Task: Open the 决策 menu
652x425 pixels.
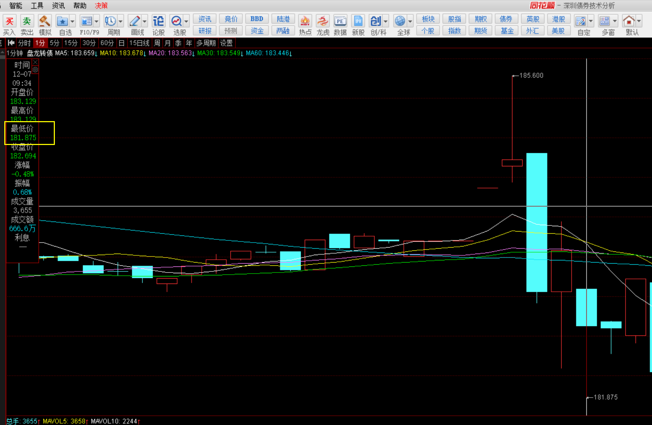Action: pyautogui.click(x=101, y=5)
